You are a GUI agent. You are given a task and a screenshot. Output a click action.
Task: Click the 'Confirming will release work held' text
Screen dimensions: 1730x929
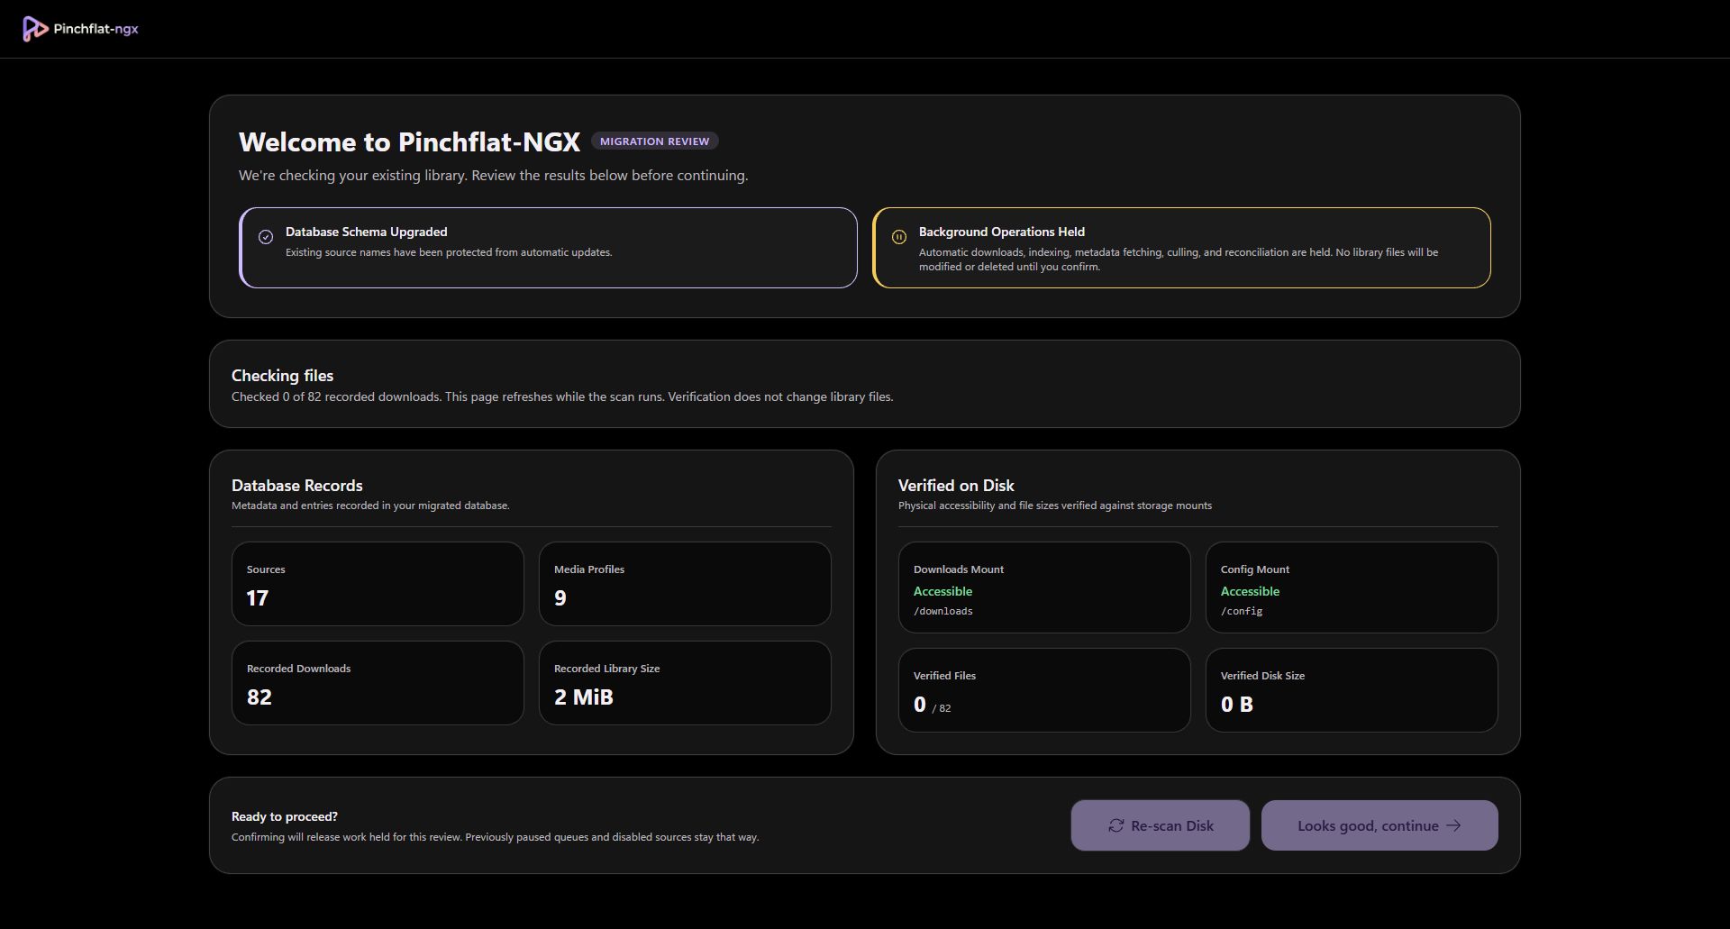(x=495, y=837)
